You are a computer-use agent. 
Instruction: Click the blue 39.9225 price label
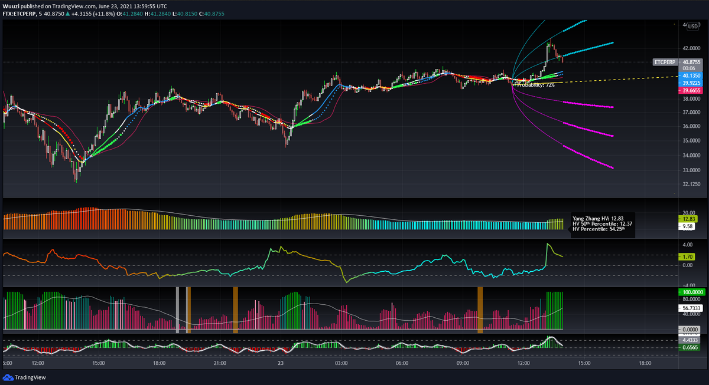[692, 83]
